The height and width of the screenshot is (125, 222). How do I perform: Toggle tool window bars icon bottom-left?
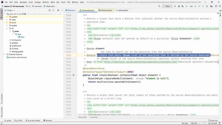(x=2, y=124)
